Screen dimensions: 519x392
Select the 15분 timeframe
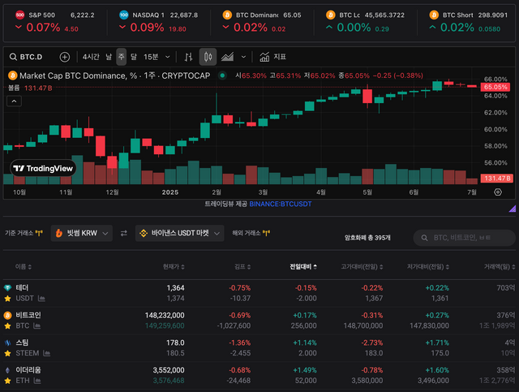coord(151,57)
